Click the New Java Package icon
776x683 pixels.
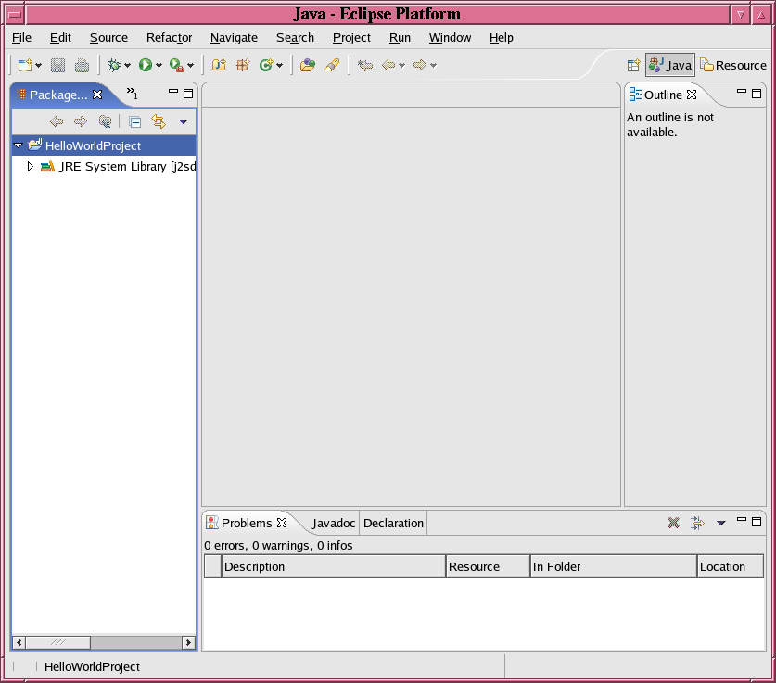coord(243,65)
